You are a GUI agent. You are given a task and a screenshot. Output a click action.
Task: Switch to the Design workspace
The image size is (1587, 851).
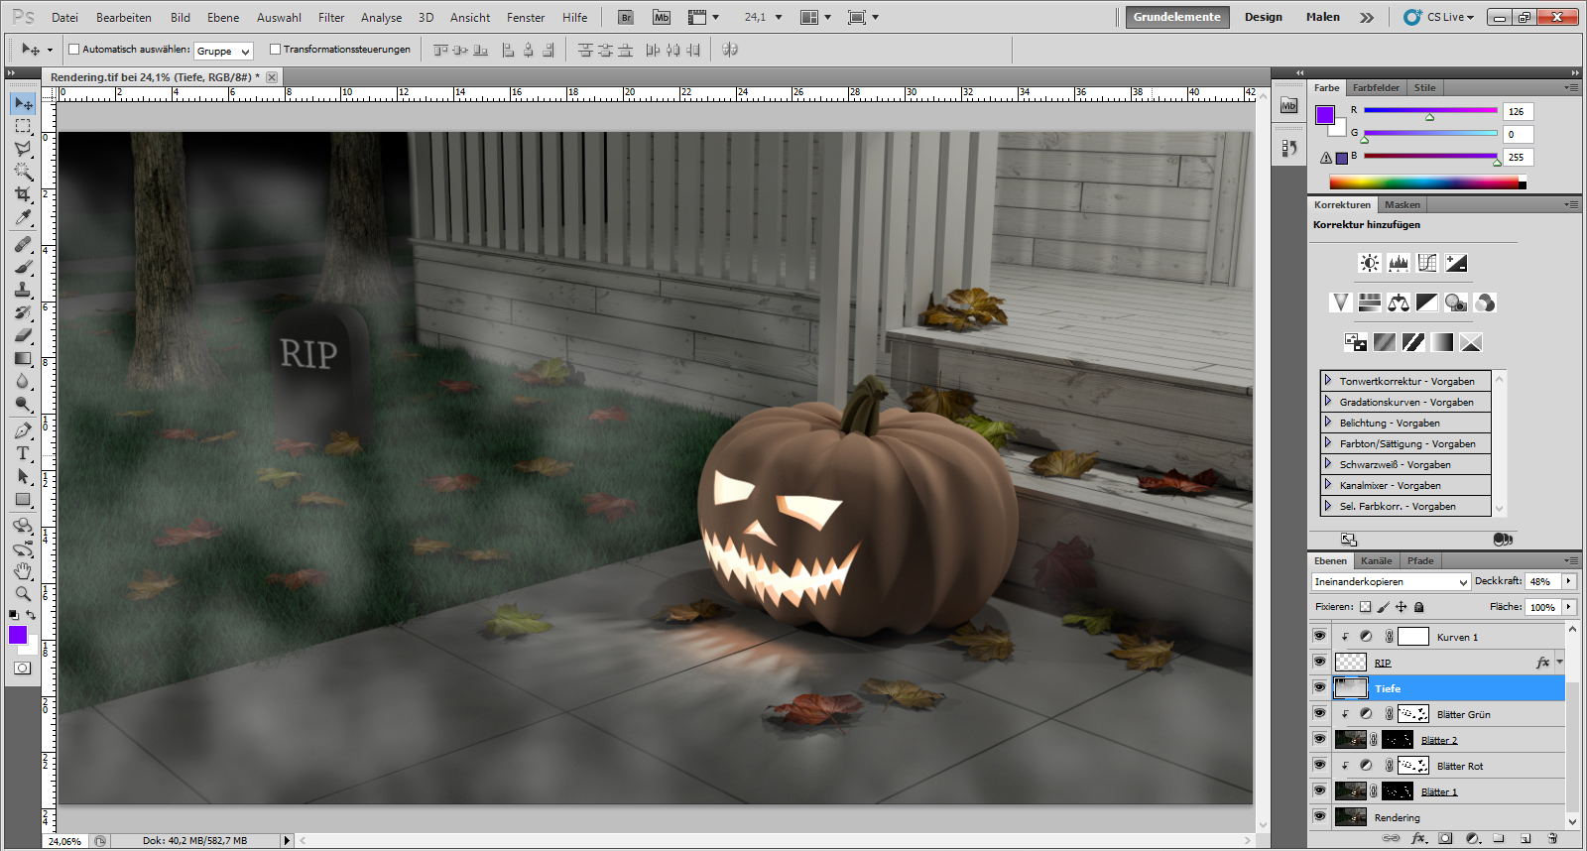[1264, 17]
